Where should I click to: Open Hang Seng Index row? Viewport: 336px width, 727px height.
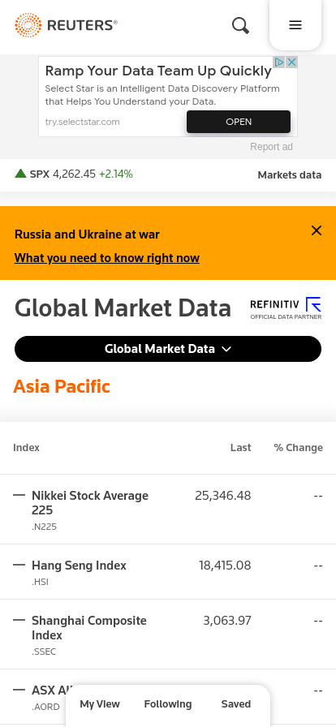pos(168,572)
